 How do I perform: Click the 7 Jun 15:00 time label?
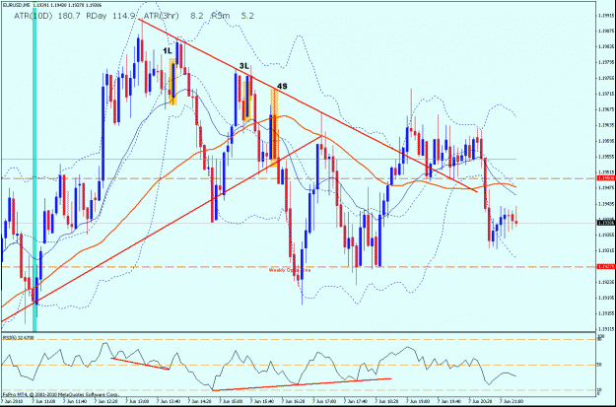click(231, 402)
